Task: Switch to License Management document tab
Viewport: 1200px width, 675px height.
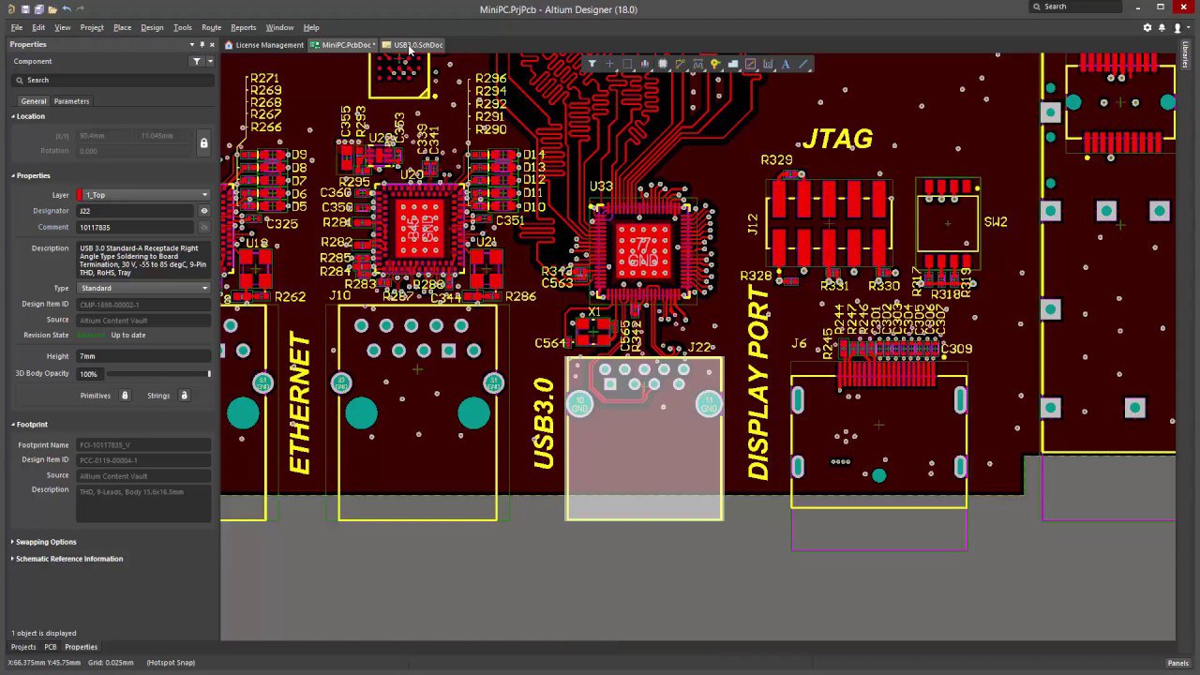Action: (264, 45)
